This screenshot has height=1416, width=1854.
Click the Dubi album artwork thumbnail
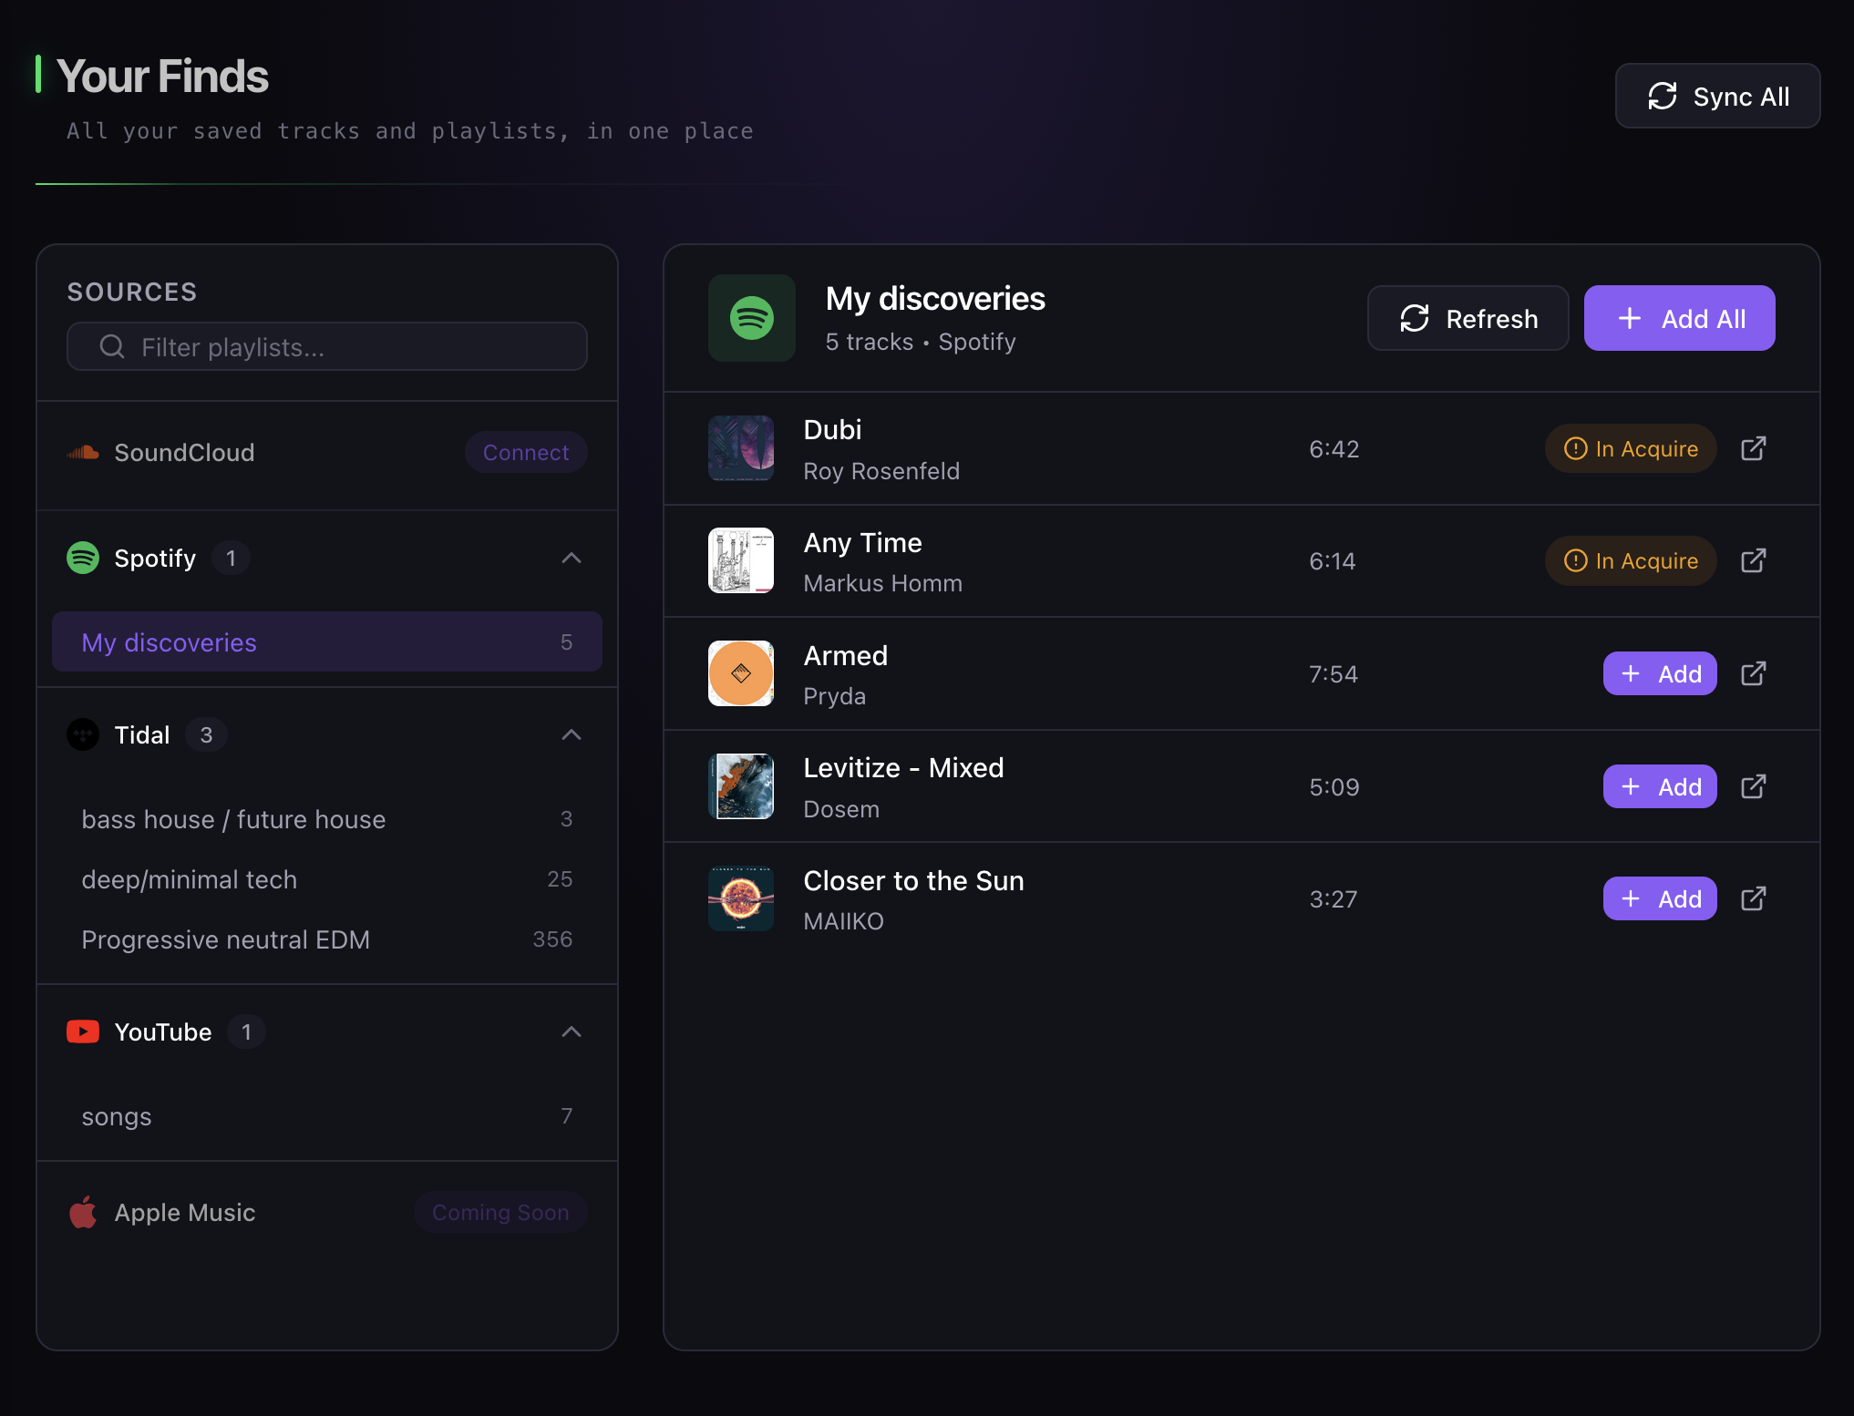(x=741, y=448)
